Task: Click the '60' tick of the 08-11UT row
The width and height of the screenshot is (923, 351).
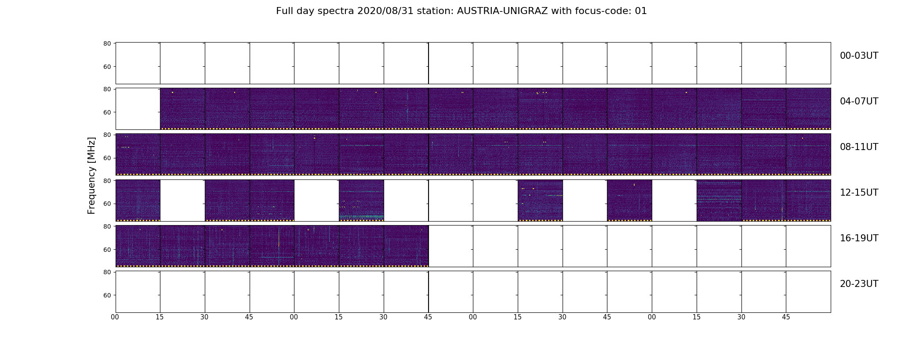Action: coord(107,158)
